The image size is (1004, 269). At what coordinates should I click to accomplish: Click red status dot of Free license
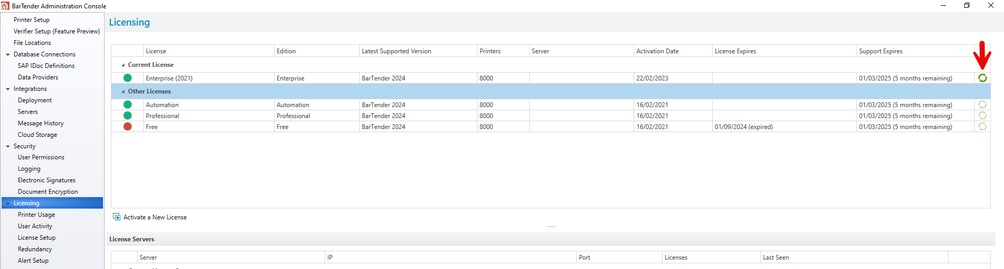[128, 126]
